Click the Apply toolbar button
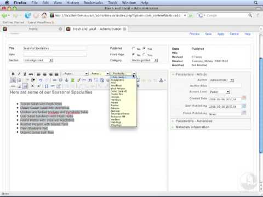263x197 pixels. click(221, 34)
